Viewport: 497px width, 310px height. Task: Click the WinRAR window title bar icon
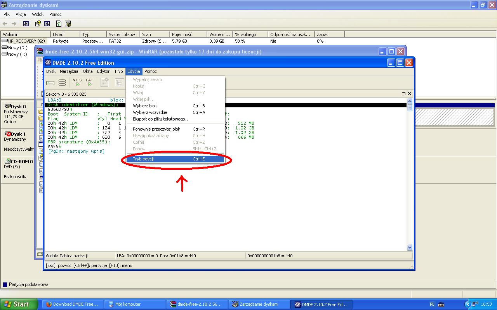pyautogui.click(x=40, y=52)
